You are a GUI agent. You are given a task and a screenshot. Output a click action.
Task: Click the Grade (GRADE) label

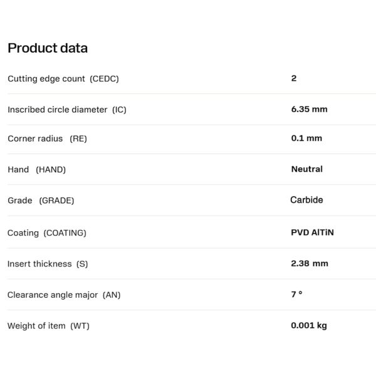point(41,201)
